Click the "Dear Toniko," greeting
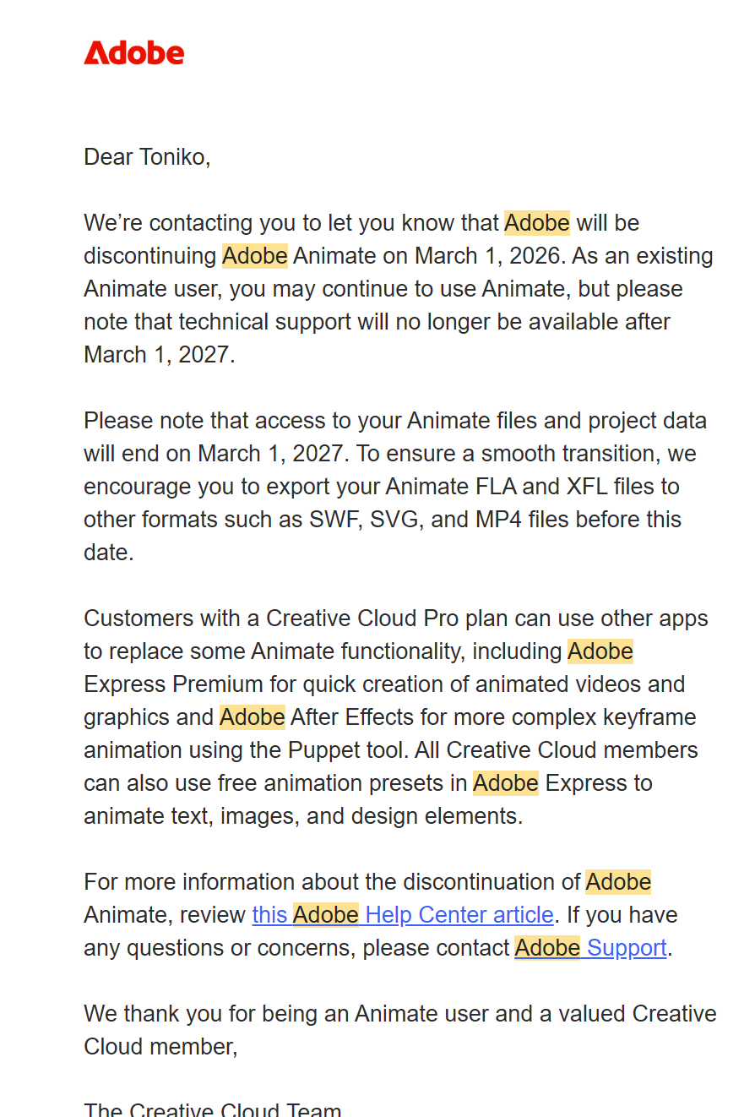The height and width of the screenshot is (1117, 755). click(147, 157)
